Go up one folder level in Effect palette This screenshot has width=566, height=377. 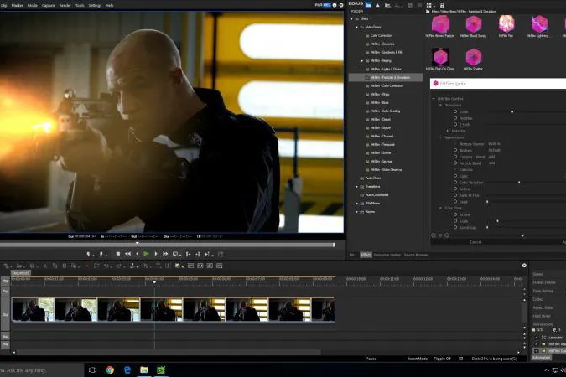pos(378,5)
